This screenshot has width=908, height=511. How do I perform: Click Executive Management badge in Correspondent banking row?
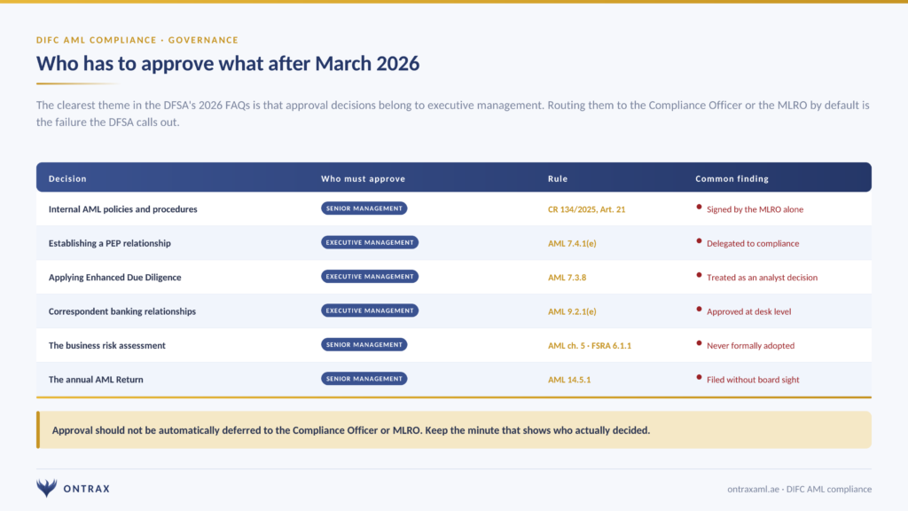[370, 311]
